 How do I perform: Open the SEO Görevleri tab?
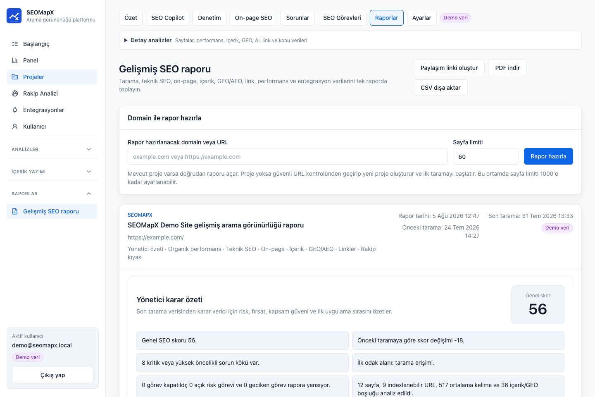point(342,18)
